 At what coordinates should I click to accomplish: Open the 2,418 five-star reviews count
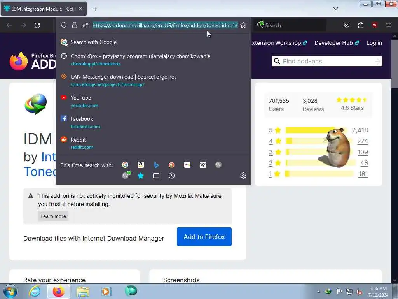click(x=360, y=130)
